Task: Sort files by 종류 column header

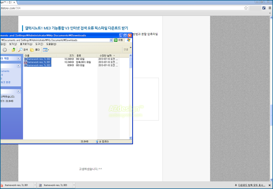Action: (86, 56)
